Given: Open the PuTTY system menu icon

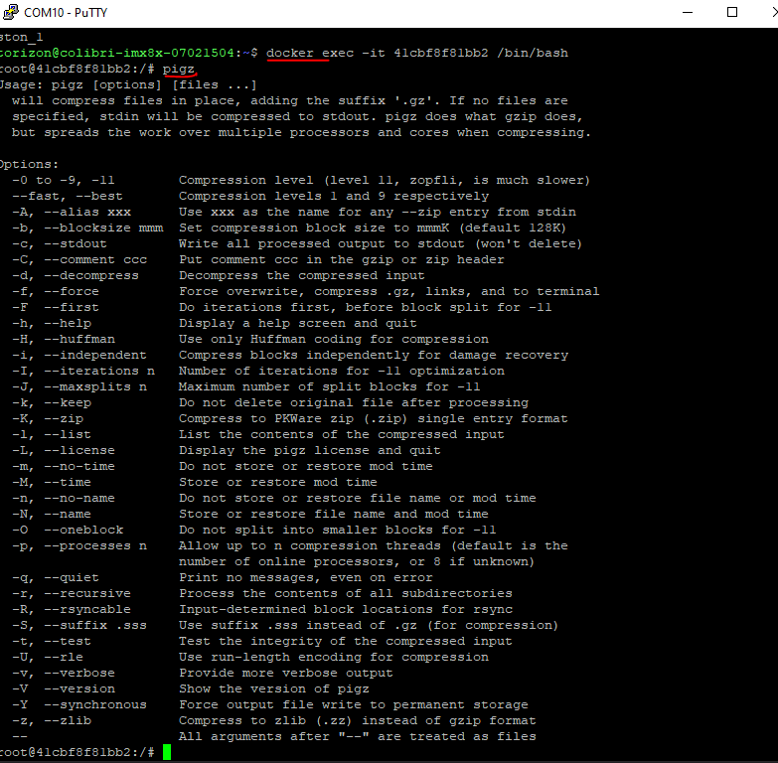Looking at the screenshot, I should coord(10,12).
